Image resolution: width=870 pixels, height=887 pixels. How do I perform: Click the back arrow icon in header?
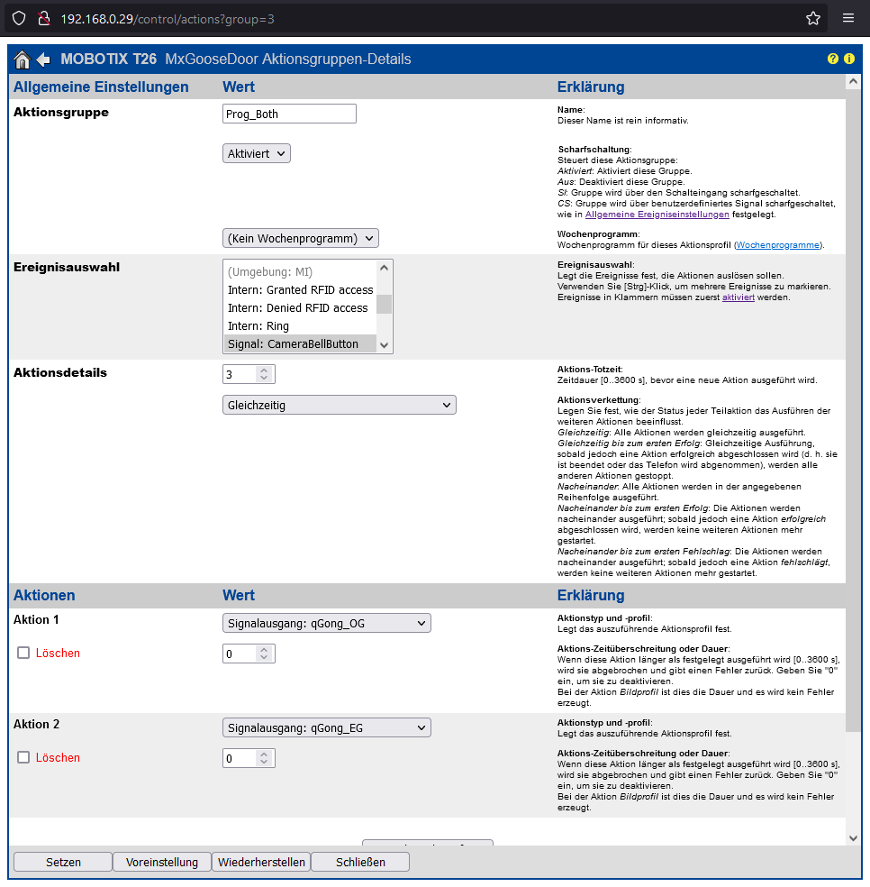(43, 59)
